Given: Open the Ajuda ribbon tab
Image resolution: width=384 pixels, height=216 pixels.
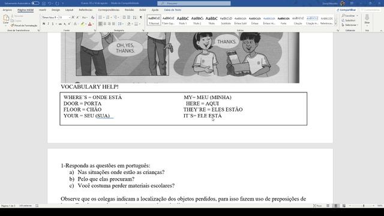Looking at the screenshot, I should click(x=155, y=10).
